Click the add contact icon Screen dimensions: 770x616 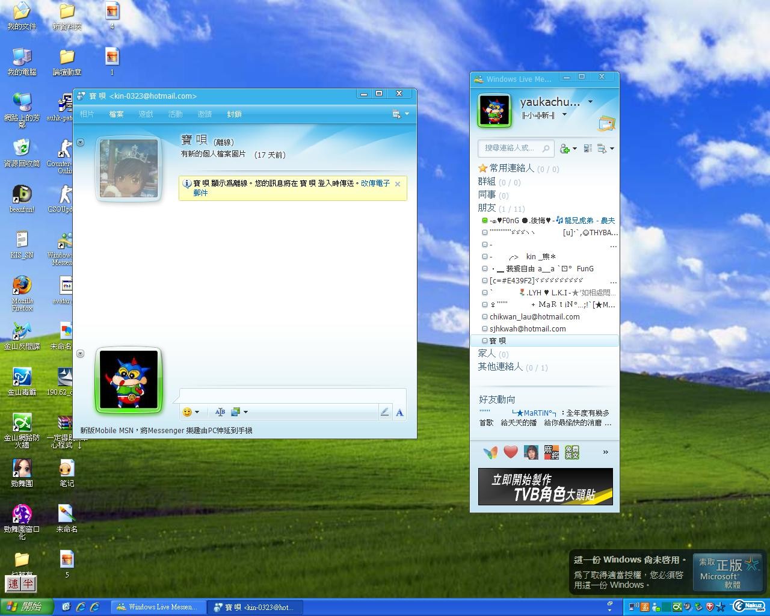(564, 149)
